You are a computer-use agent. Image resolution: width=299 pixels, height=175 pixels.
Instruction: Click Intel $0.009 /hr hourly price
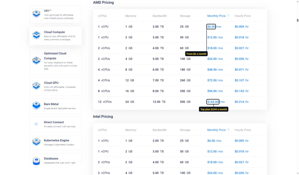coord(241,141)
